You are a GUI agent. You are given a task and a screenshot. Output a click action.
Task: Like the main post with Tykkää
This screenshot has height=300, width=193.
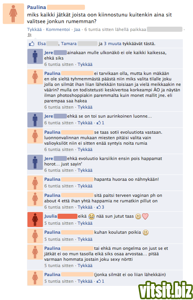[34, 29]
